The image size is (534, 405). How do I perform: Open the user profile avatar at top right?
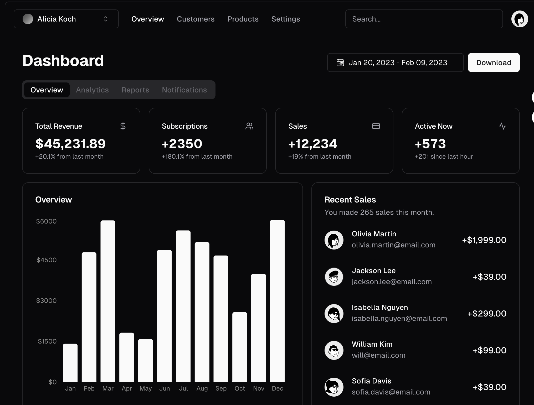(520, 19)
